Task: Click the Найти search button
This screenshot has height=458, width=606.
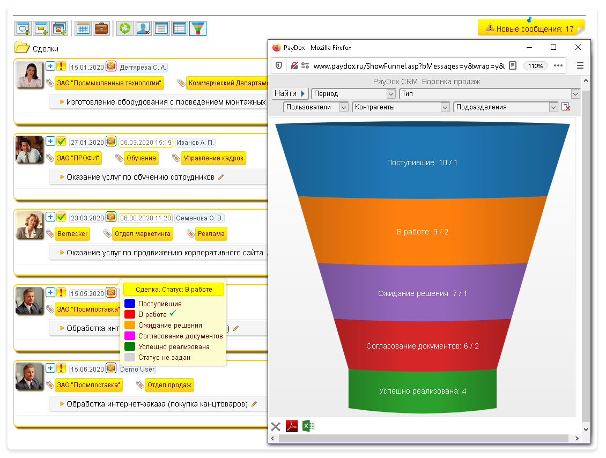Action: pos(289,94)
